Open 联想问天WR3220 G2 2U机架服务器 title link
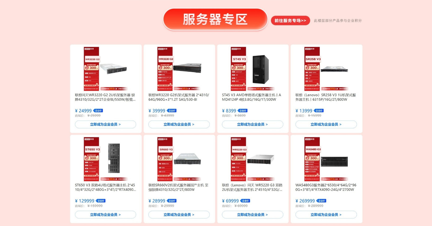Image resolution: width=432 pixels, height=226 pixels. point(105,97)
